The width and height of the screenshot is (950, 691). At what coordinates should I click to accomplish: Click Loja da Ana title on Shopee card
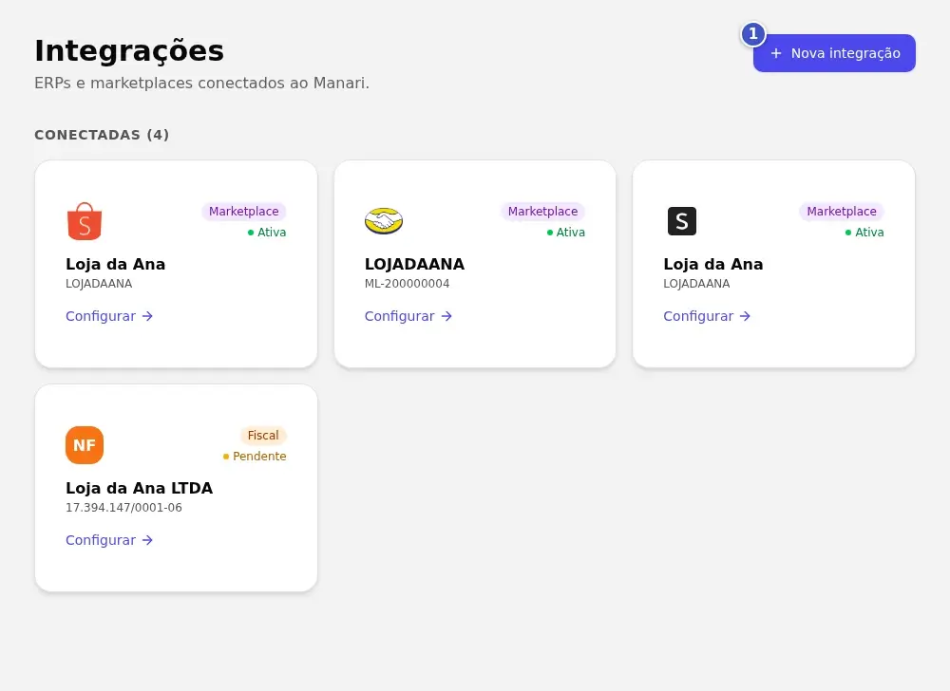[x=115, y=264]
